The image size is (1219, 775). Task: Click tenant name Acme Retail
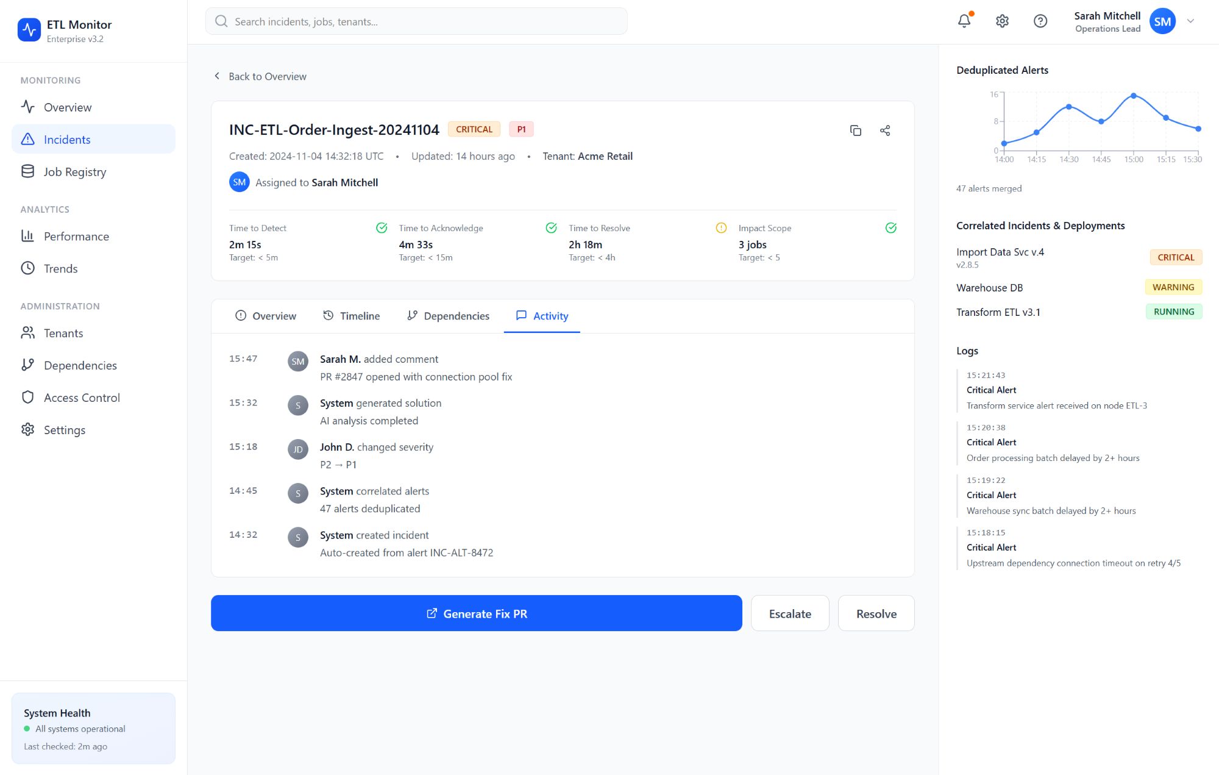[605, 156]
